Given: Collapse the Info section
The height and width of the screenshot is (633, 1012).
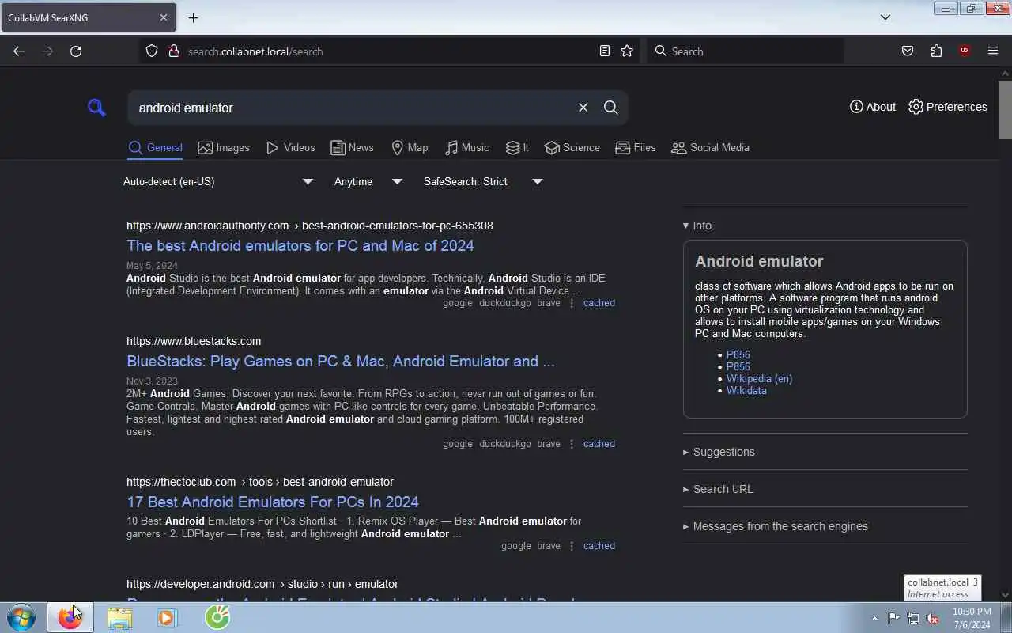Looking at the screenshot, I should coord(697,226).
